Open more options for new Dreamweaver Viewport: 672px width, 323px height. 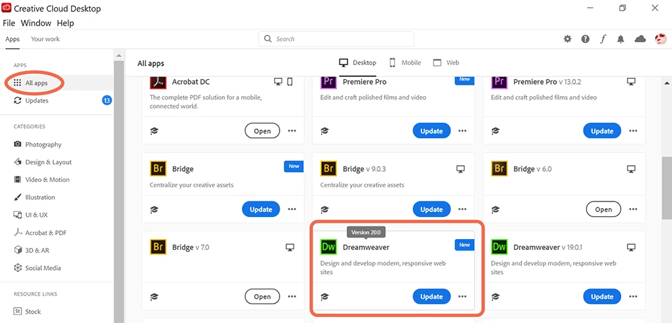click(462, 296)
